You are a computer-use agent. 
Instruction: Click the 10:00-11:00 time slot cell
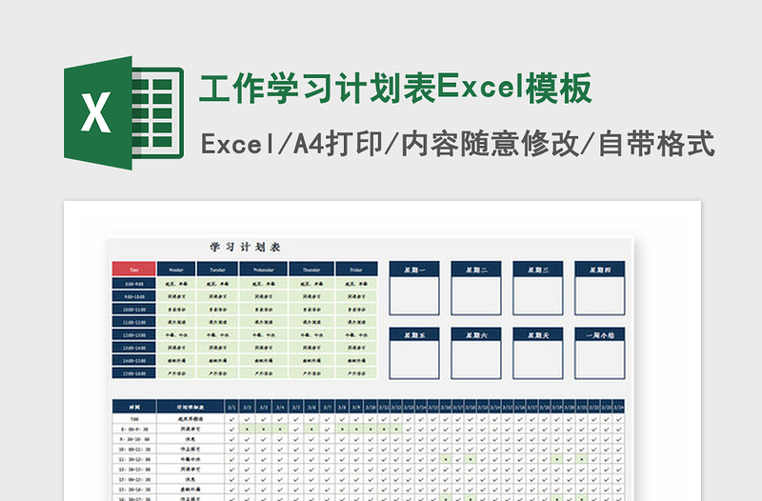coord(133,309)
